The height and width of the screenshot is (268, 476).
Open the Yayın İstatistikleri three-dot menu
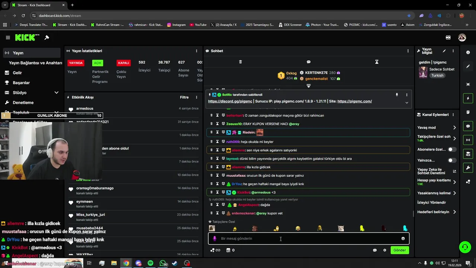[x=196, y=51]
